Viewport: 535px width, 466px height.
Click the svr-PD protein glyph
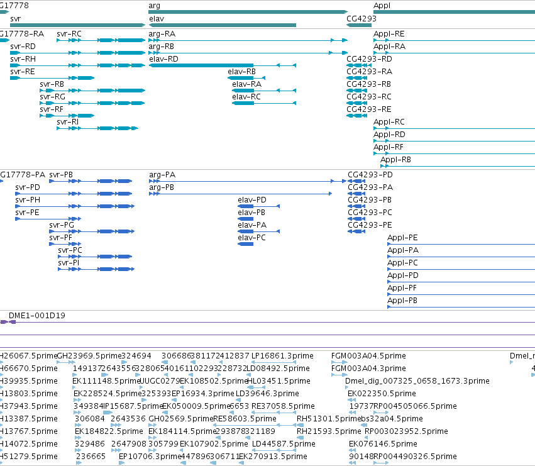[x=74, y=194]
